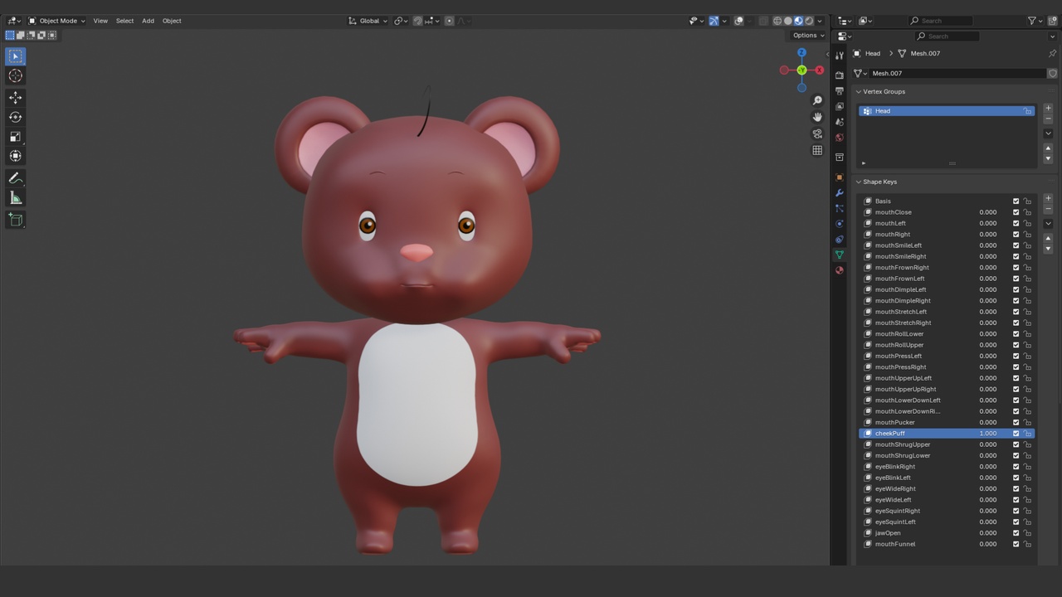Switch to rendered viewport shading
1062x597 pixels.
[x=809, y=21]
